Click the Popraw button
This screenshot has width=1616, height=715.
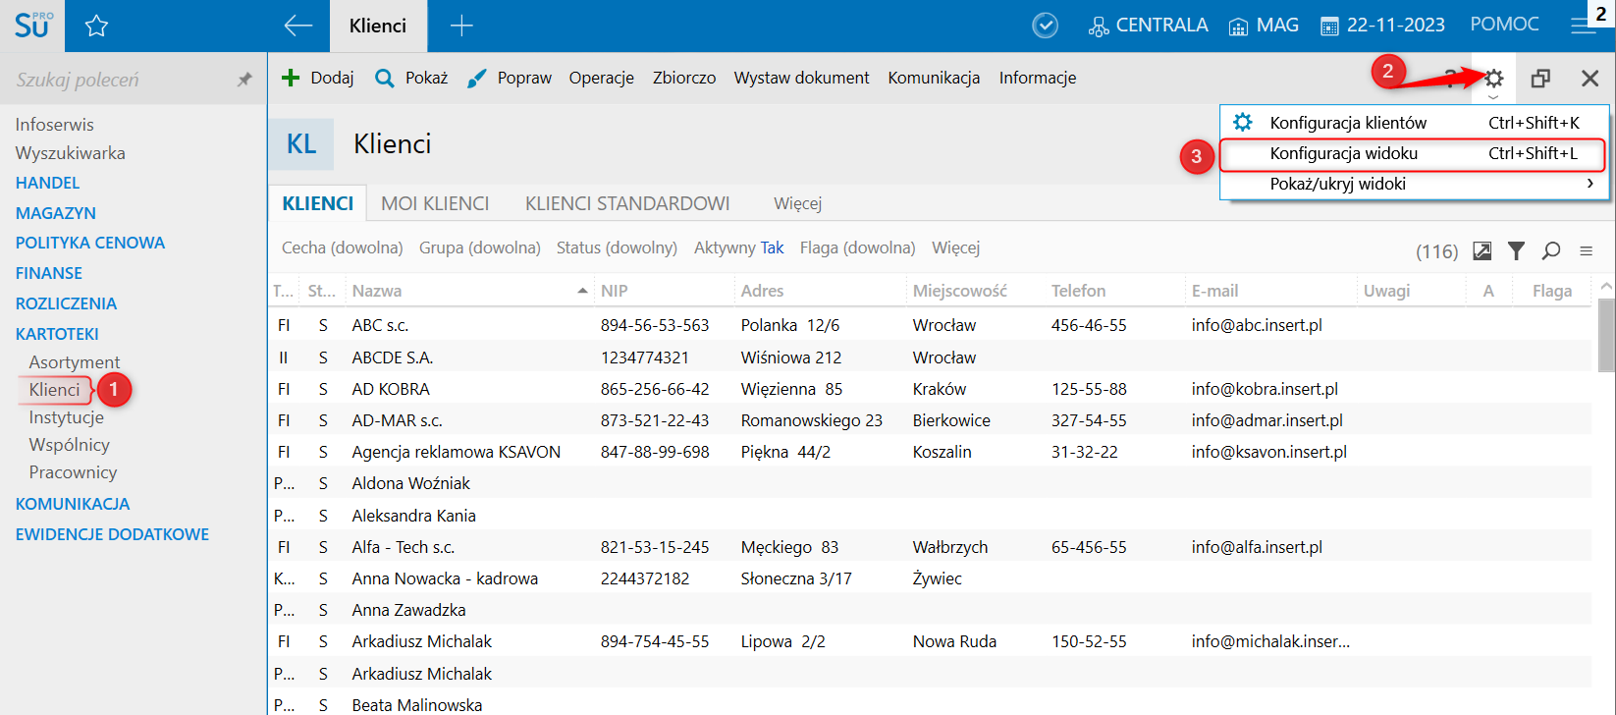tap(510, 78)
